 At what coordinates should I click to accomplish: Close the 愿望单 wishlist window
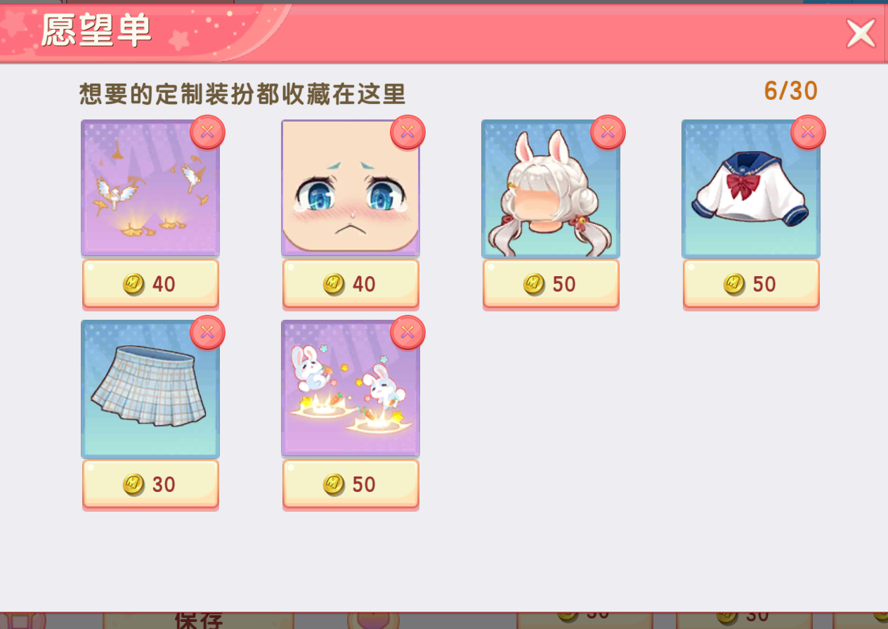pyautogui.click(x=861, y=33)
